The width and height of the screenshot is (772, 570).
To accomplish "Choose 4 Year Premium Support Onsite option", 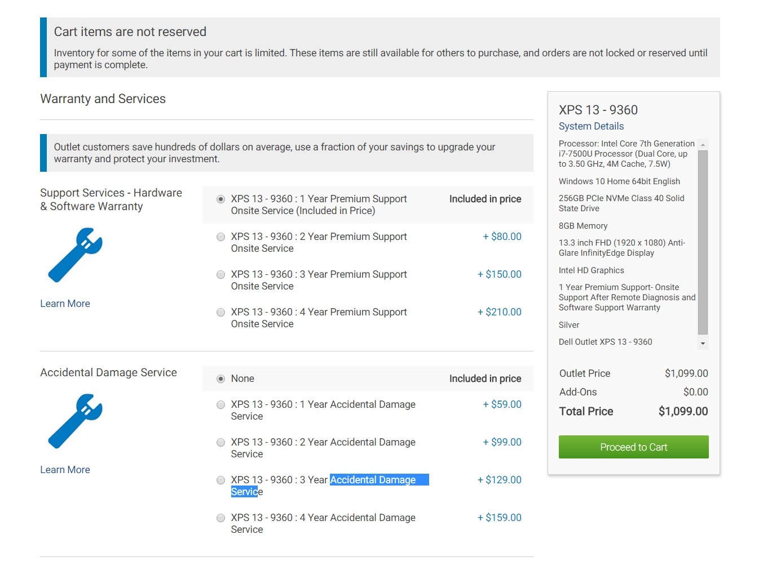I will click(221, 312).
